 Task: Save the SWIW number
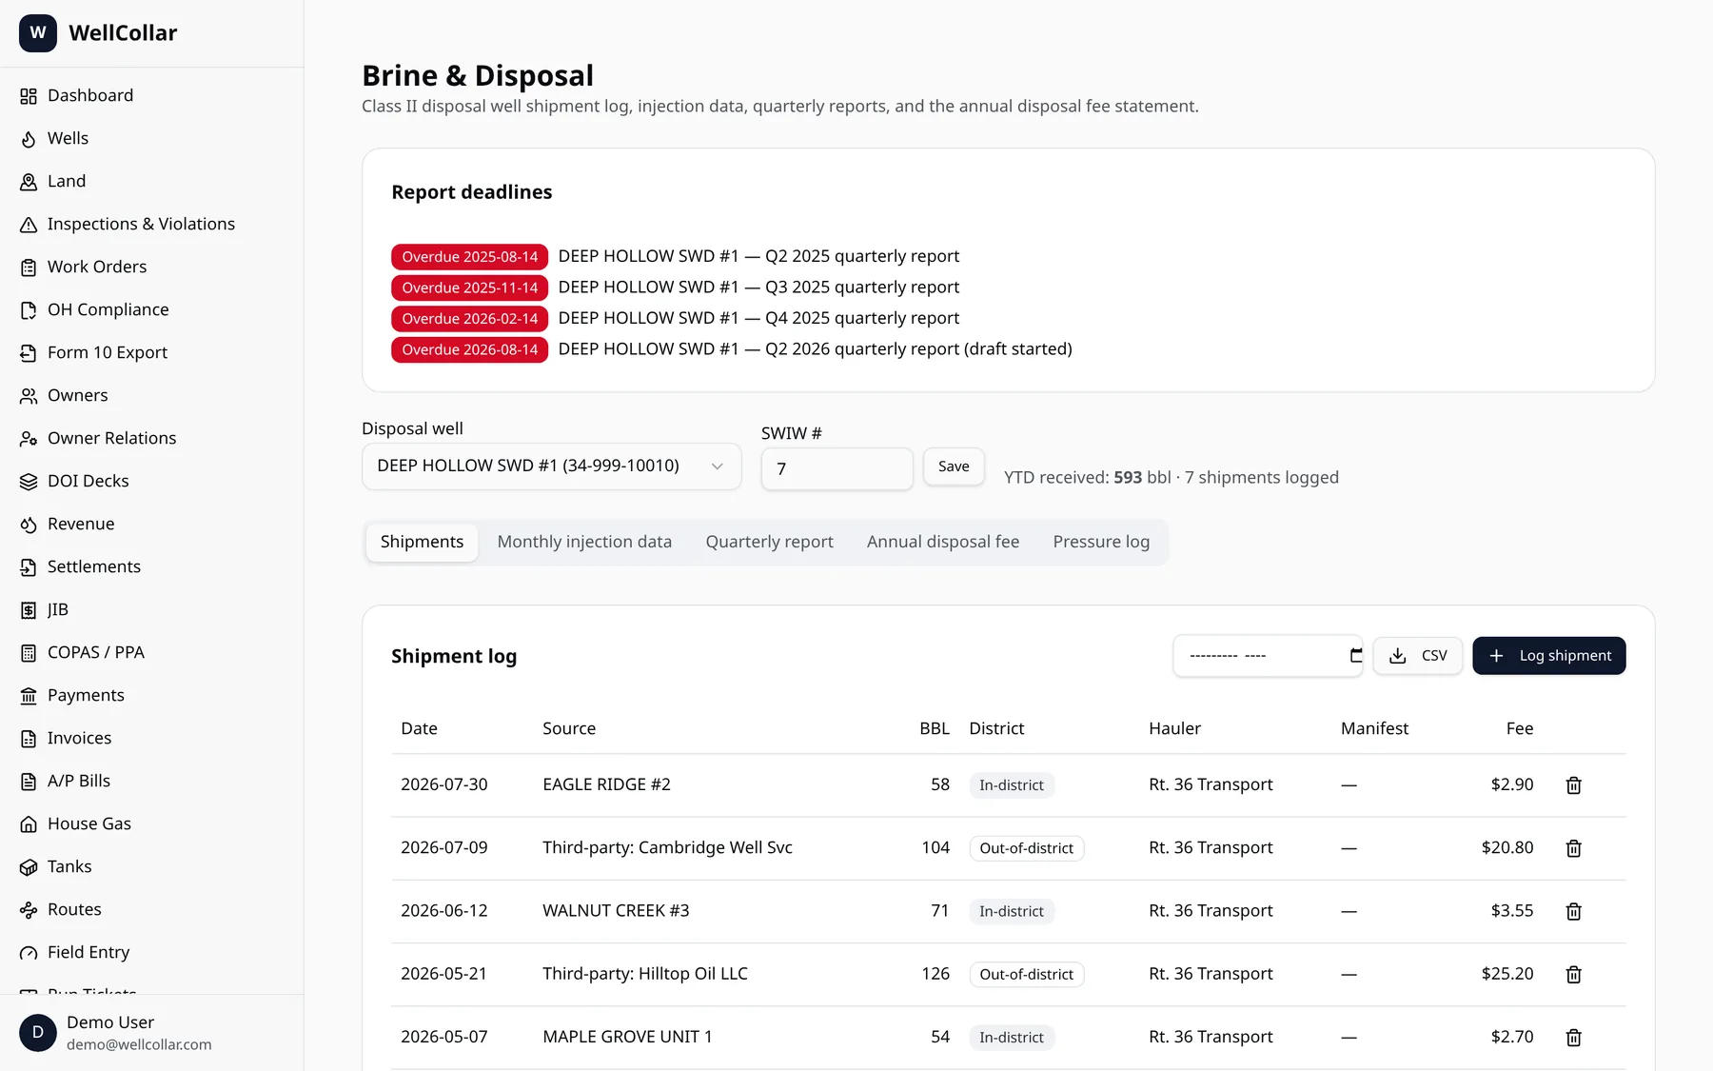pos(954,466)
